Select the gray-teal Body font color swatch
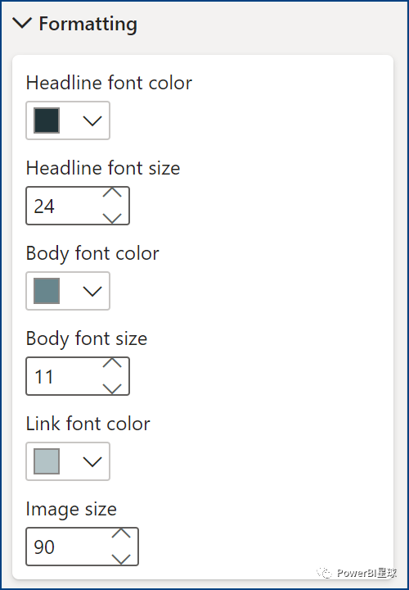The height and width of the screenshot is (590, 409). point(47,291)
